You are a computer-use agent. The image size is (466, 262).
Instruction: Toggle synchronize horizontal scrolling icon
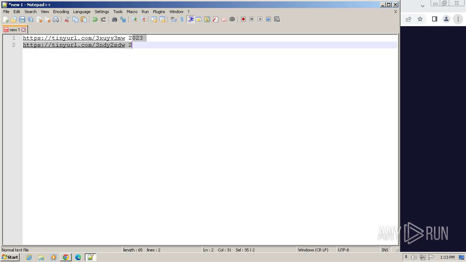(x=162, y=19)
